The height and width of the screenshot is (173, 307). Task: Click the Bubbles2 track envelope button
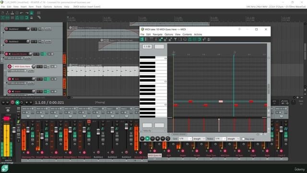point(48,29)
